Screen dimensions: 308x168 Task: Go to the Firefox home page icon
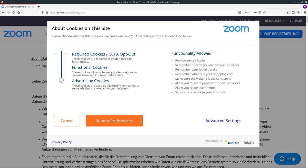[x=19, y=12]
